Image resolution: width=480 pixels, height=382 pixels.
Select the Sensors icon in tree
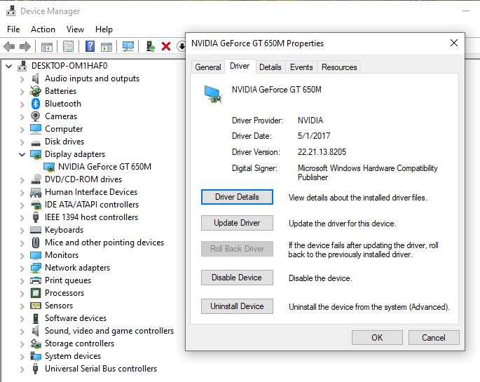tap(36, 306)
